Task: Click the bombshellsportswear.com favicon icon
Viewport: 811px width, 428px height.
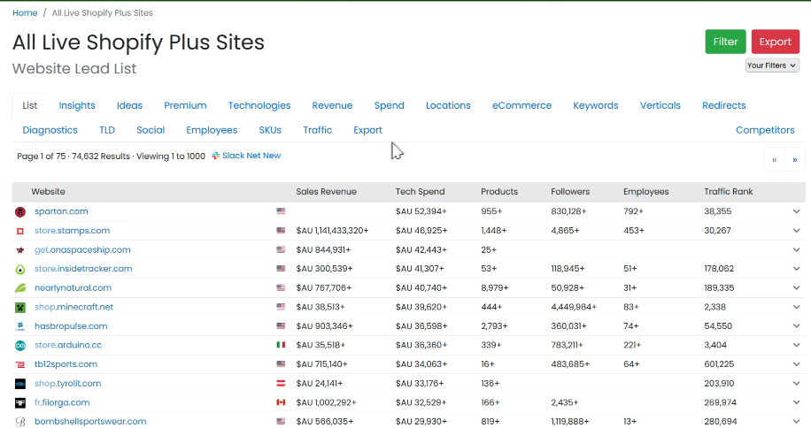Action: pyautogui.click(x=20, y=422)
